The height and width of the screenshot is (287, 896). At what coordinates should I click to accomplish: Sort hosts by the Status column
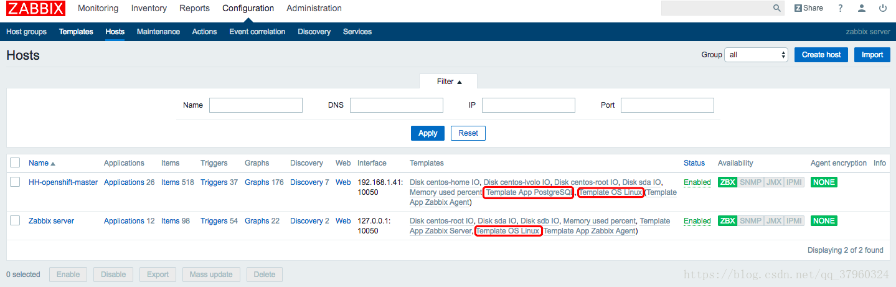694,163
